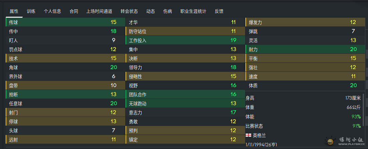Select the 任意球 attribute row
Image resolution: width=368 pixels, height=149 pixels.
click(63, 104)
